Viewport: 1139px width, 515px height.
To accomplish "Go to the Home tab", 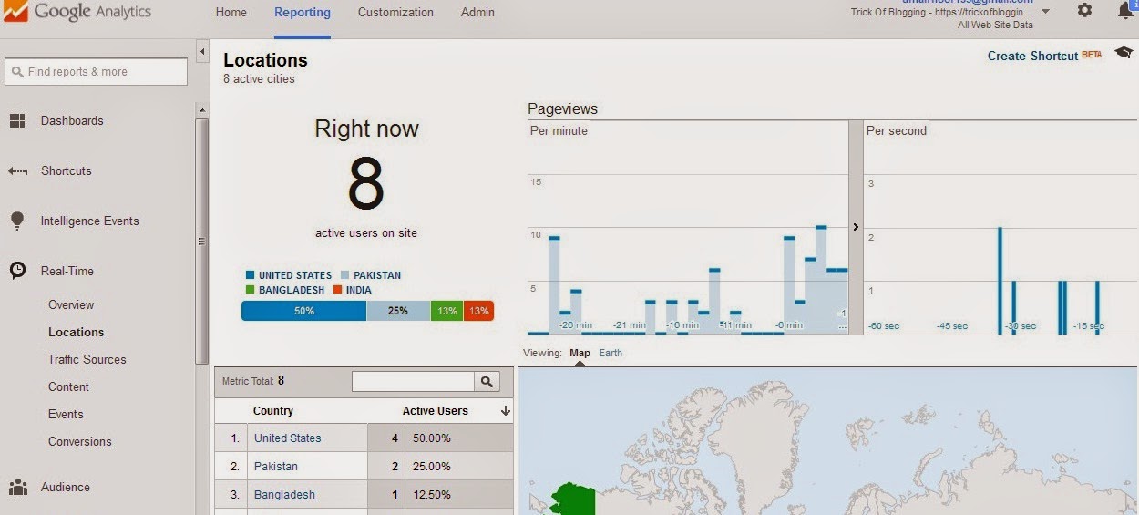I will [231, 13].
